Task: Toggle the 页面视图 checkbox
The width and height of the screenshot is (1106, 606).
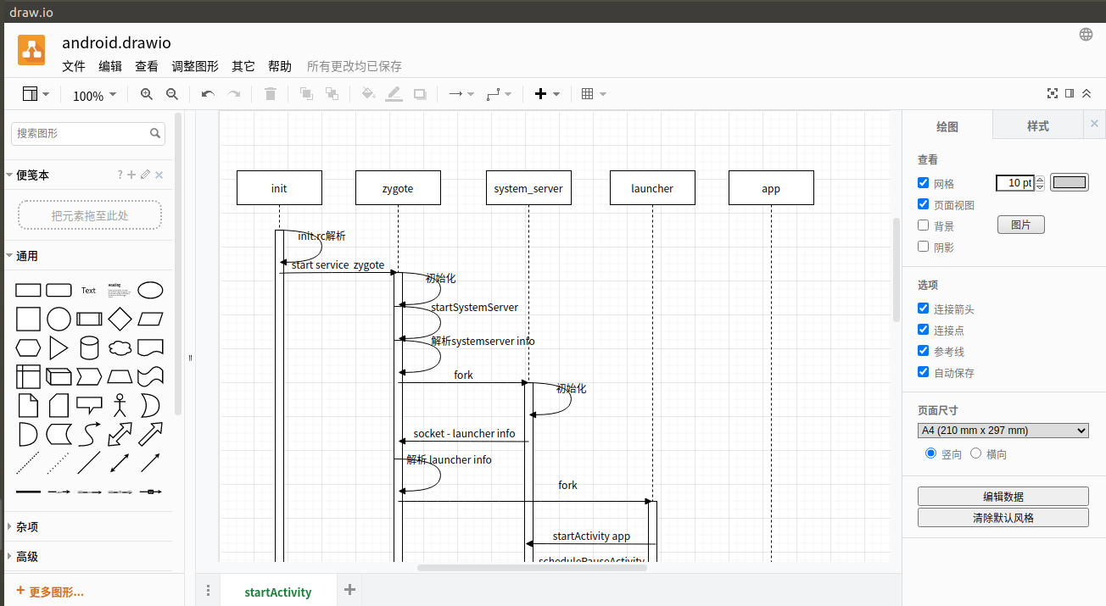Action: pyautogui.click(x=924, y=203)
